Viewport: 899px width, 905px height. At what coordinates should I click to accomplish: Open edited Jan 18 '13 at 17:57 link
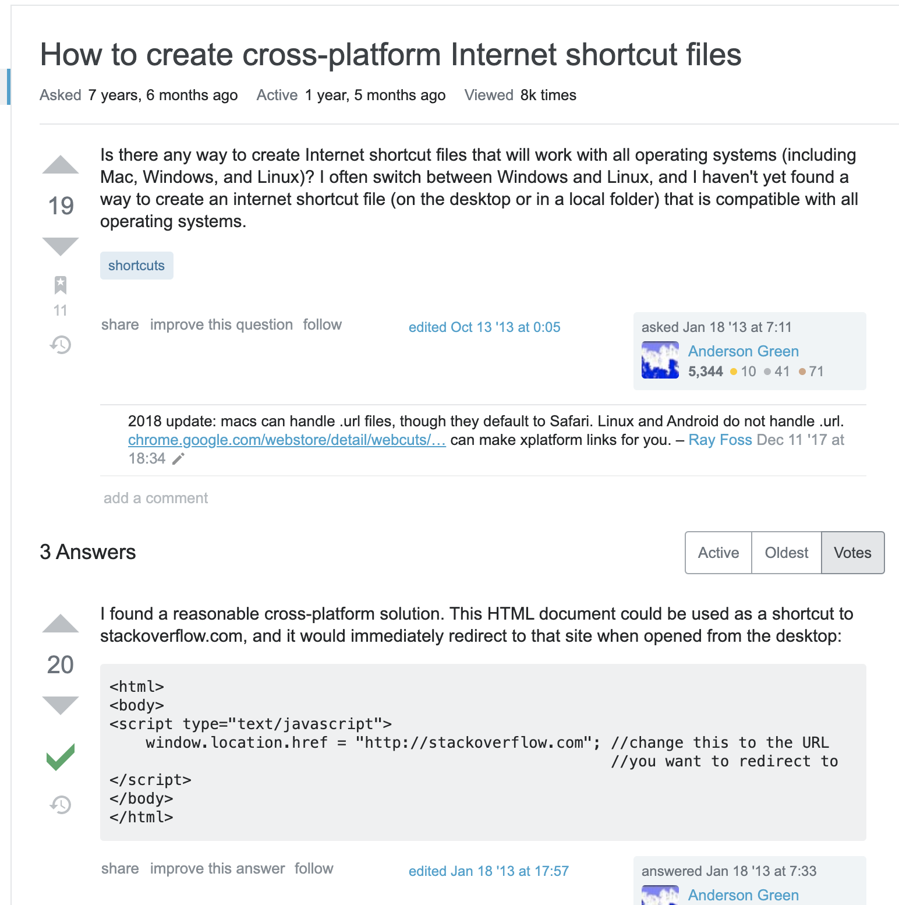pos(489,871)
